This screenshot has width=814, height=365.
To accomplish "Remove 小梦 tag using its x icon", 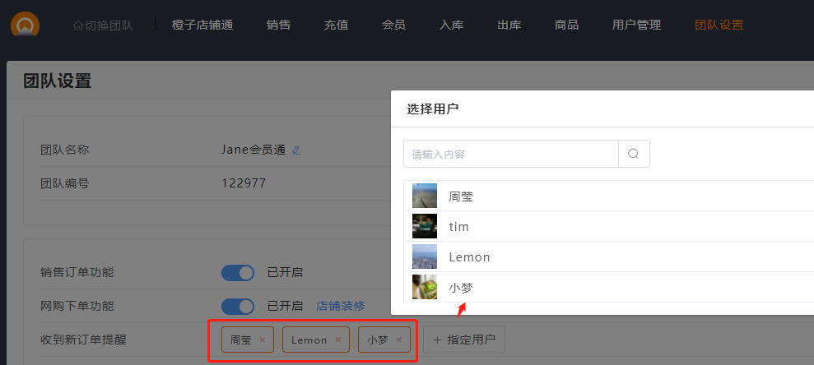I will tap(399, 340).
